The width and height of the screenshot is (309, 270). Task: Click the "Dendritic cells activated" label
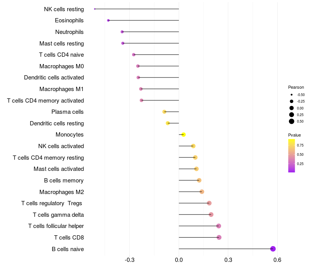[x=54, y=78]
